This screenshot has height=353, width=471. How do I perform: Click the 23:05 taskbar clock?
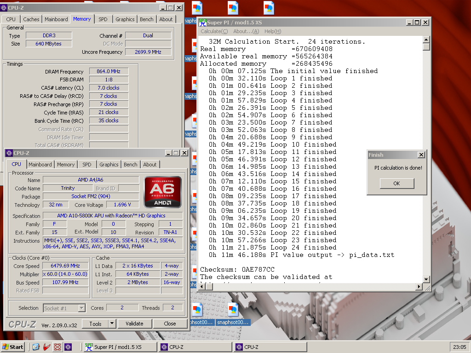(460, 347)
